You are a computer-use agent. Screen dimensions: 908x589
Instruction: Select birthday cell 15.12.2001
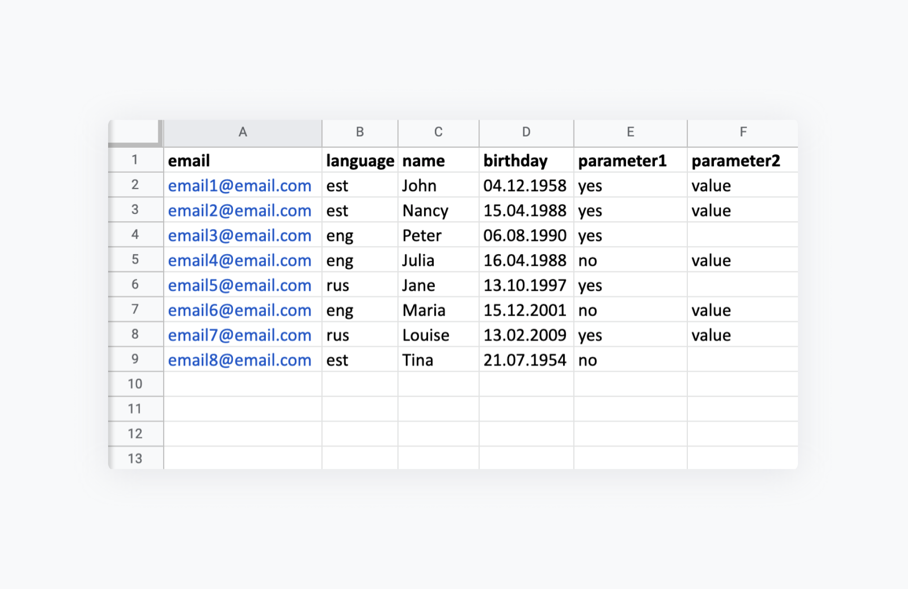(x=526, y=310)
